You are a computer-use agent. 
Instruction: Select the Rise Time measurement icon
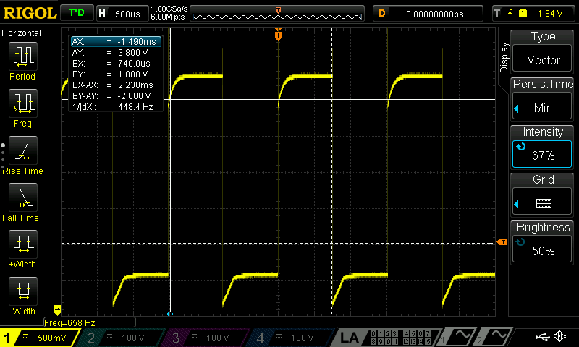click(x=23, y=150)
